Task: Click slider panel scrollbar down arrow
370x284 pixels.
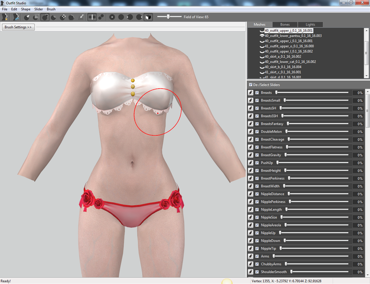Action: click(367, 275)
